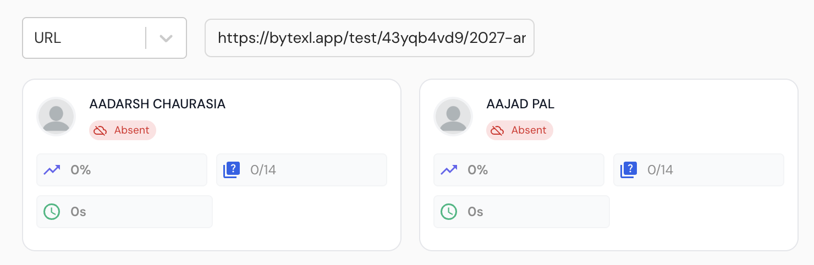Click the clock icon in Aadarsh's card
This screenshot has height=265, width=814.
click(x=52, y=212)
